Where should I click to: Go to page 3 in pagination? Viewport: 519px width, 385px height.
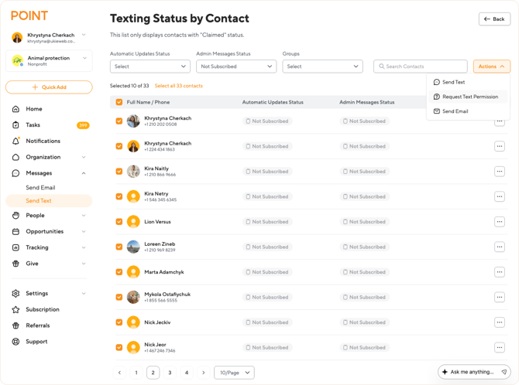[170, 373]
